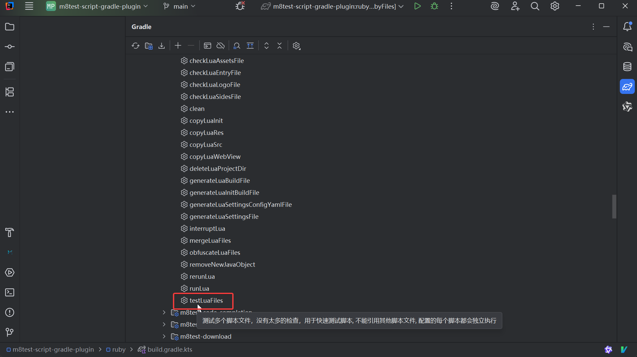
Task: Click the Download Sources icon in the Gradle toolbar
Action: pyautogui.click(x=162, y=46)
